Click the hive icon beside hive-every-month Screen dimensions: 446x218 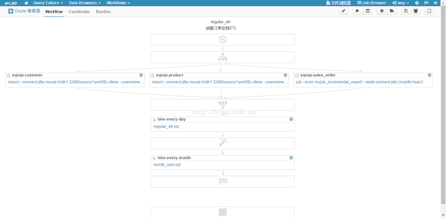[x=154, y=158]
